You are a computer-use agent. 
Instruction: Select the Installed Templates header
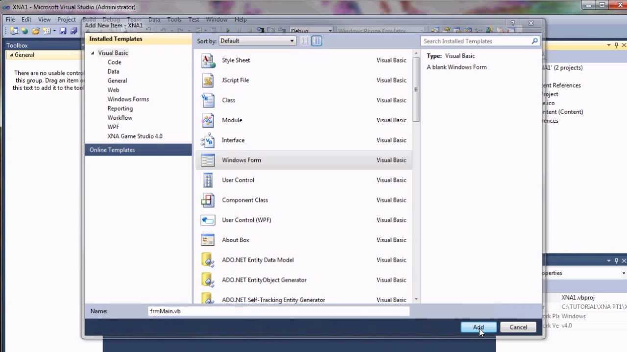pyautogui.click(x=138, y=39)
